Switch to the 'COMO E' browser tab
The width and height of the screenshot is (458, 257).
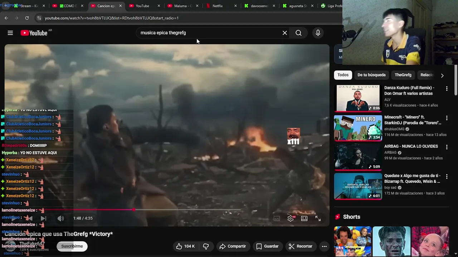[68, 6]
